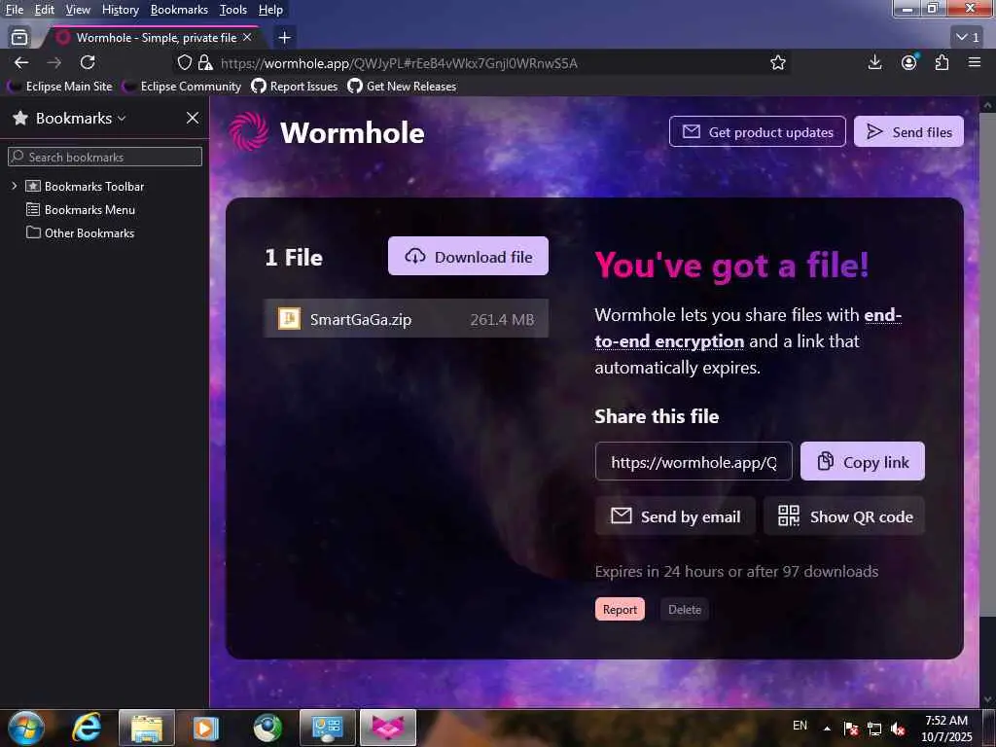Open Windows Explorer folder on taskbar
Image resolution: width=996 pixels, height=747 pixels.
[147, 728]
